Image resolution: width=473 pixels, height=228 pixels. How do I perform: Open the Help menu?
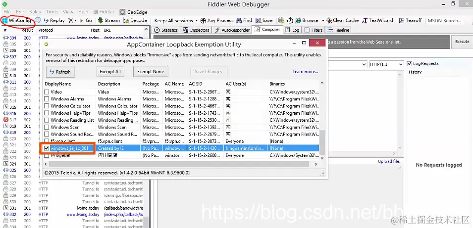tap(83, 12)
